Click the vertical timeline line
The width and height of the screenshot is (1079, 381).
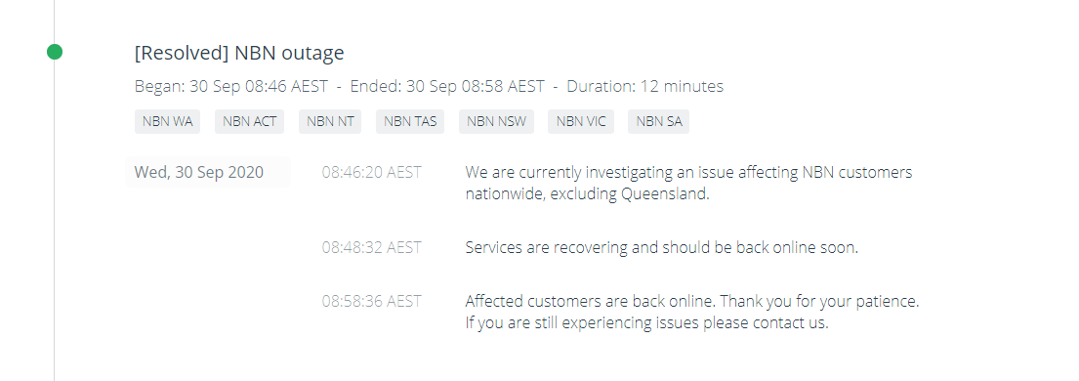(55, 221)
